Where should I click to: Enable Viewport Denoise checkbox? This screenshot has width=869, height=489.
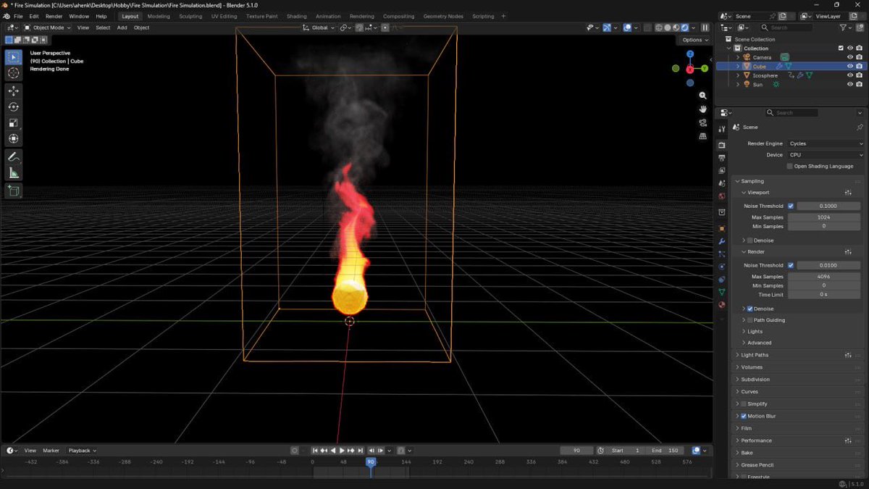[750, 240]
